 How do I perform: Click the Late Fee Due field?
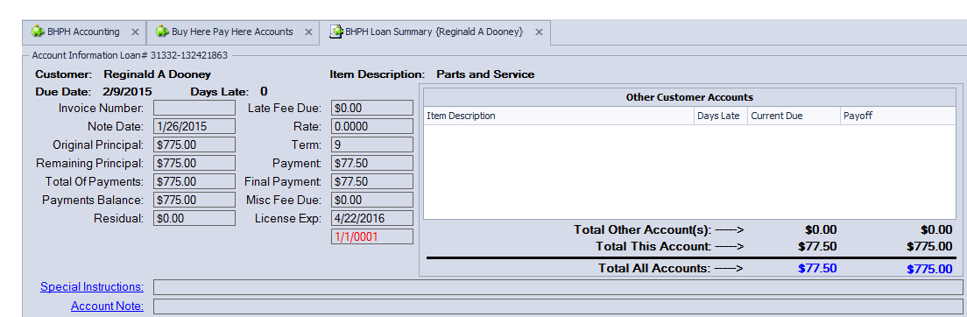tap(372, 108)
